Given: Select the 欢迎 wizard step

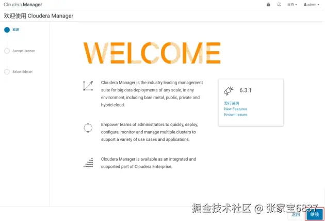Looking at the screenshot, I should click(16, 29).
